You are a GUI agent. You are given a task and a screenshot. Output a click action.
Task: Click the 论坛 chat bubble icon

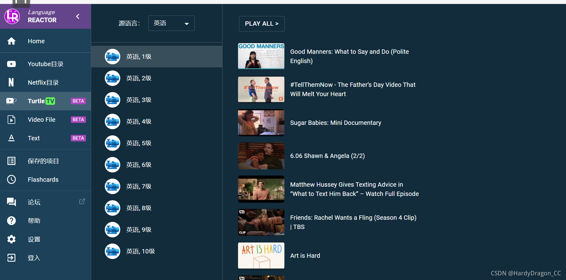point(11,202)
